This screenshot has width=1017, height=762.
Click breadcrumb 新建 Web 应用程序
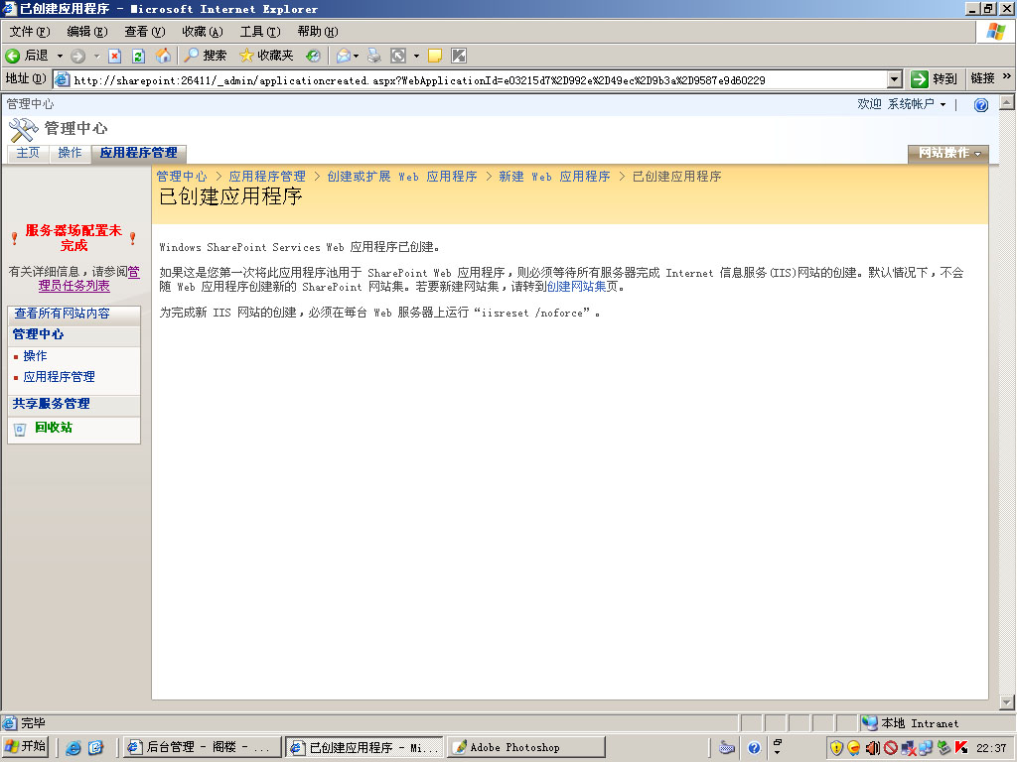(554, 177)
